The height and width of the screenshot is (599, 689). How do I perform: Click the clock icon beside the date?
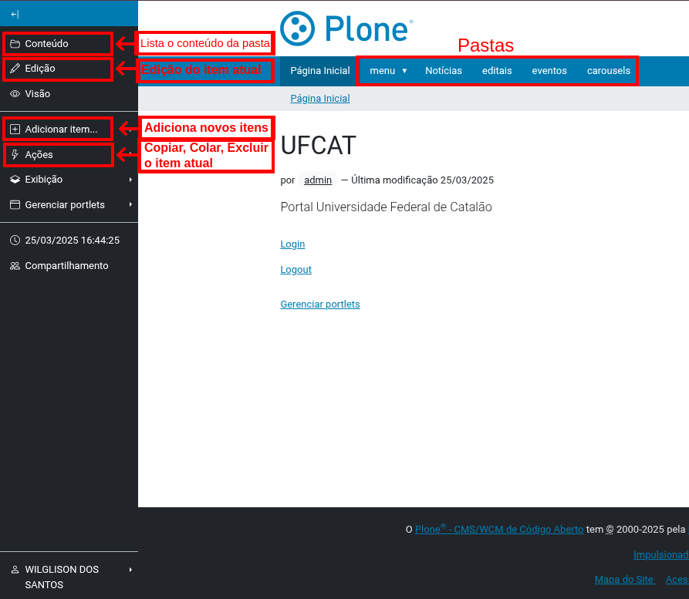tap(15, 241)
